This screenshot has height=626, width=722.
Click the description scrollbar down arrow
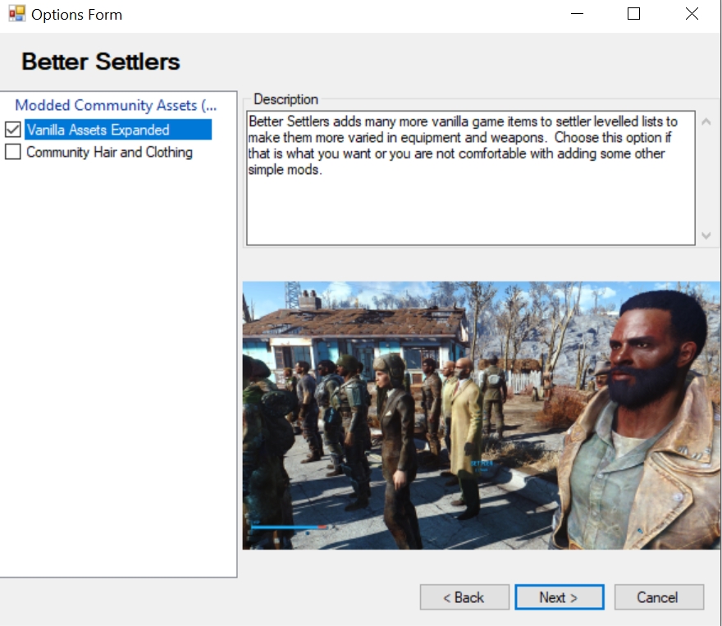[706, 235]
